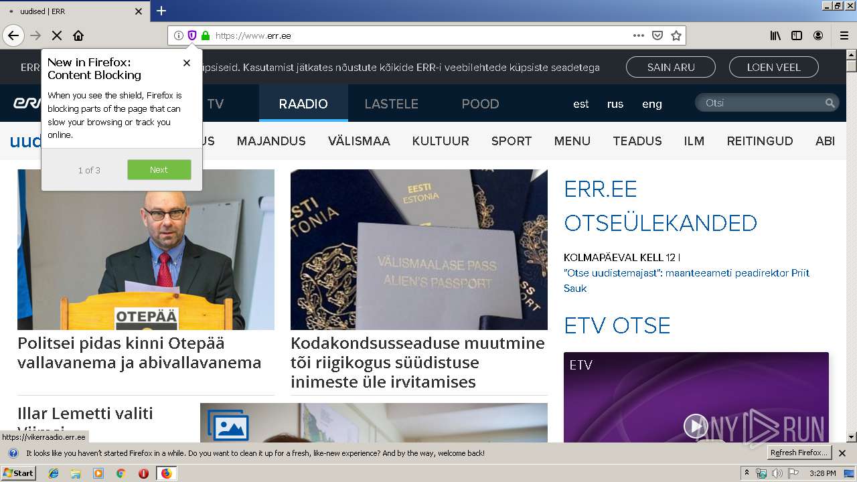Open a new tab
Viewport: 857px width, 482px height.
161,11
